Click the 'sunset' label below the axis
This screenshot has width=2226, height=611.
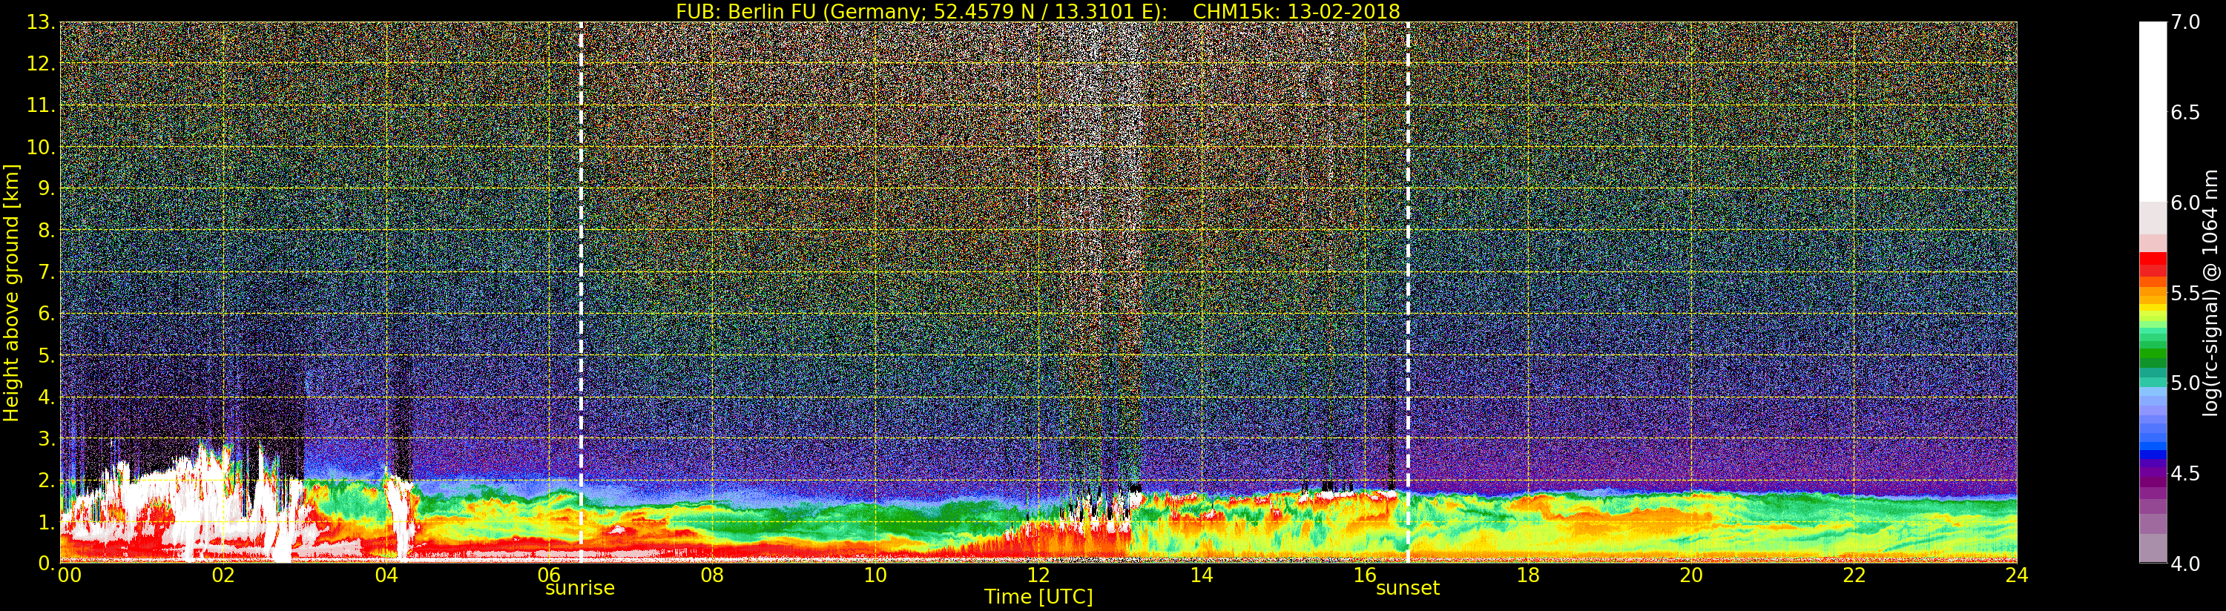[1408, 589]
